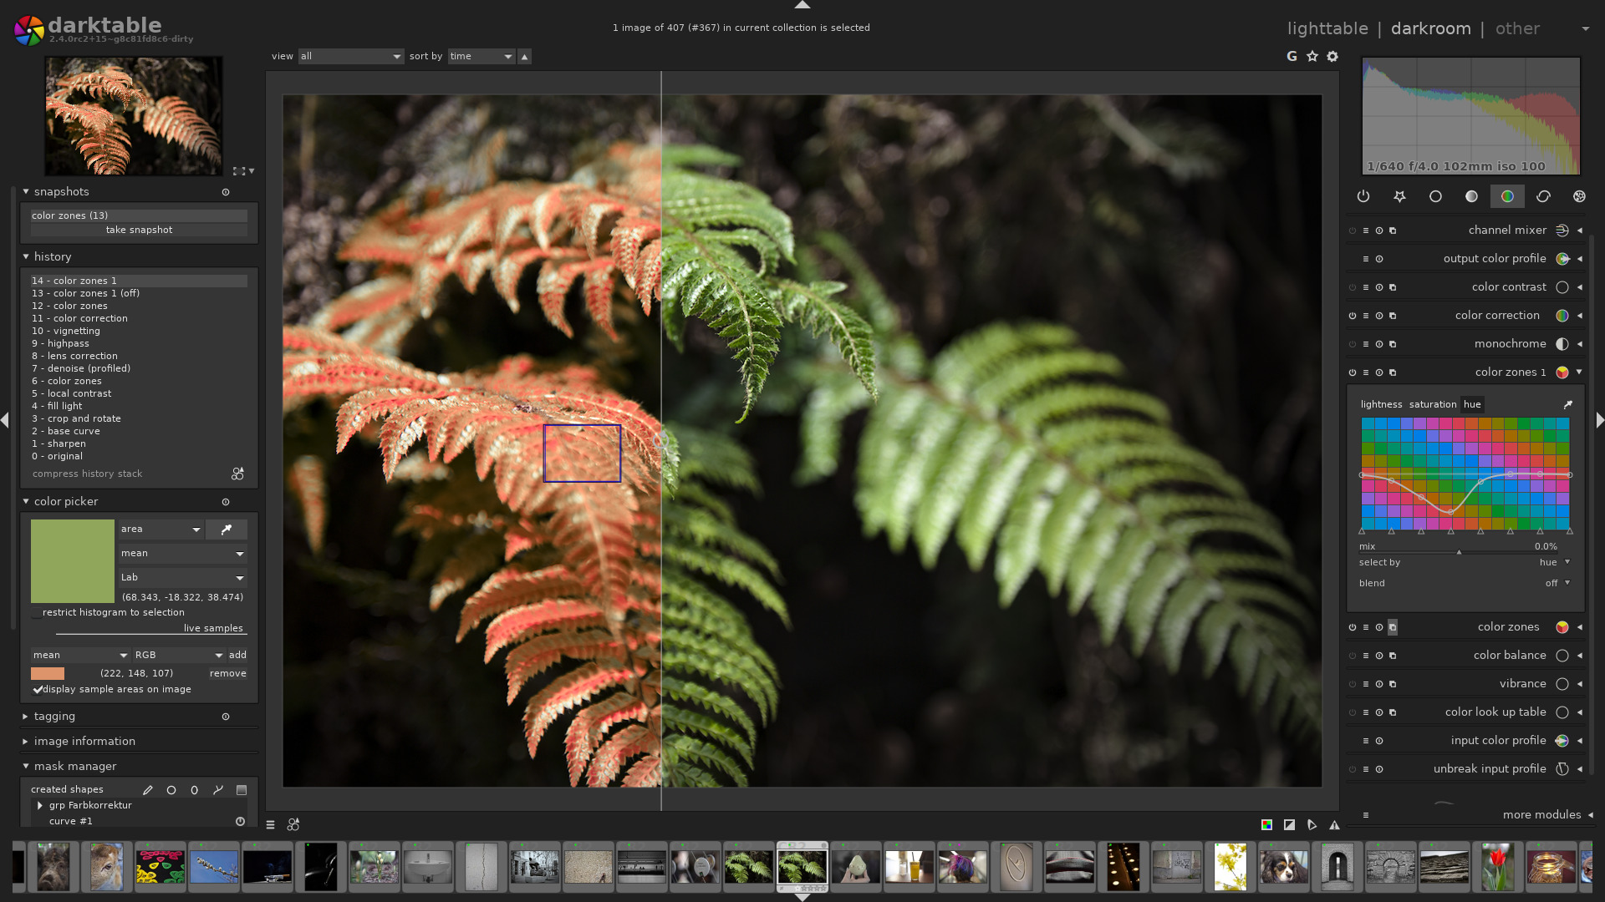Image resolution: width=1605 pixels, height=902 pixels.
Task: Click the color zones module icon
Action: click(x=1561, y=626)
